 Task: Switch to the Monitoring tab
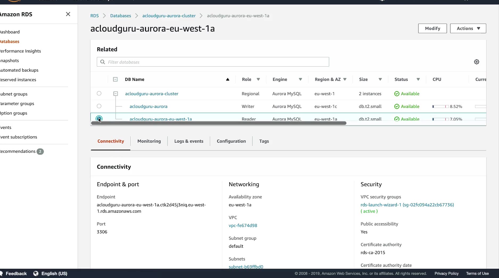click(x=149, y=141)
